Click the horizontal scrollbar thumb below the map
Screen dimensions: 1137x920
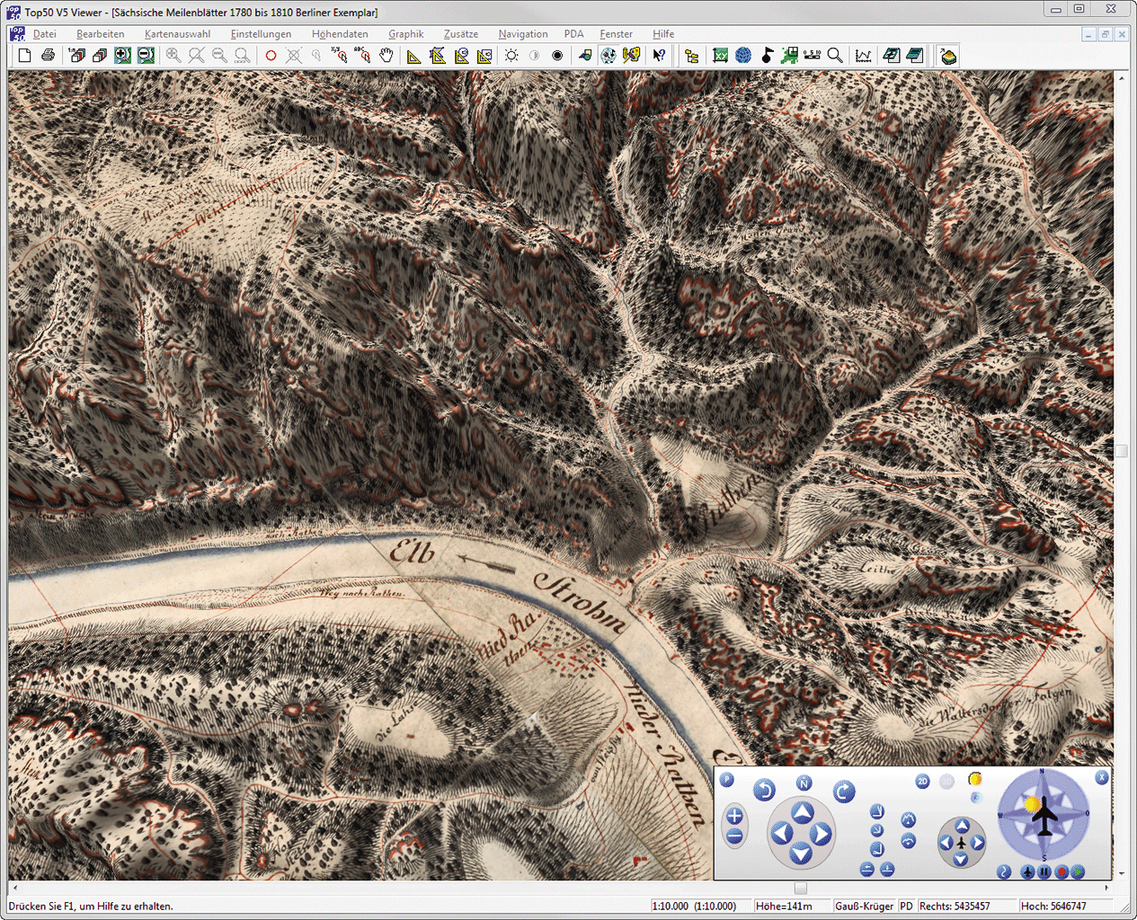[x=801, y=888]
